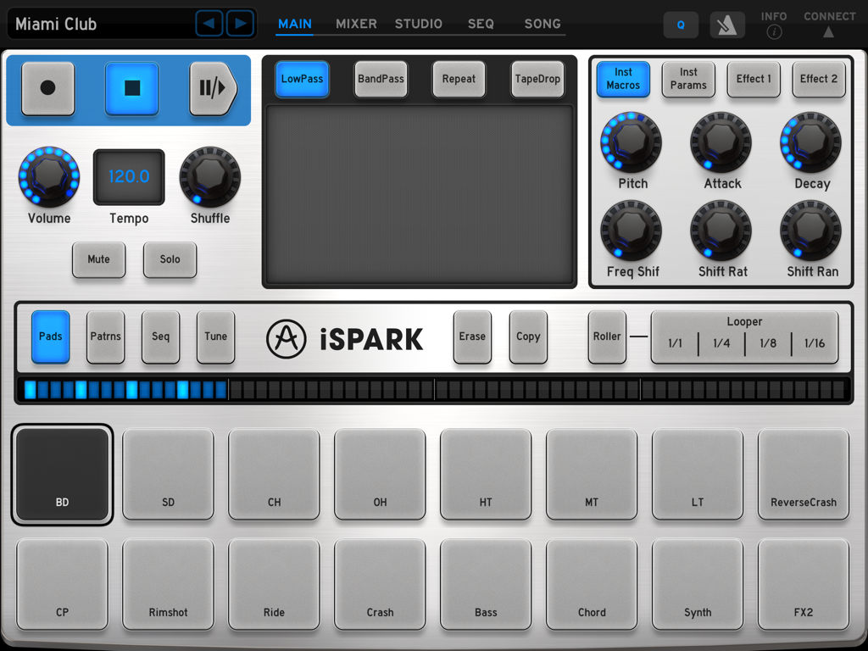Click the previous preset arrow
The width and height of the screenshot is (868, 651).
pyautogui.click(x=209, y=23)
